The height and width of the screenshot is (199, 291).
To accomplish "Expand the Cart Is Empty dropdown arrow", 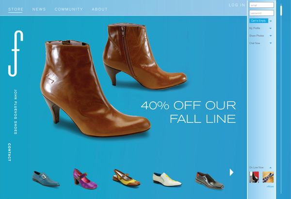I will tap(271, 21).
